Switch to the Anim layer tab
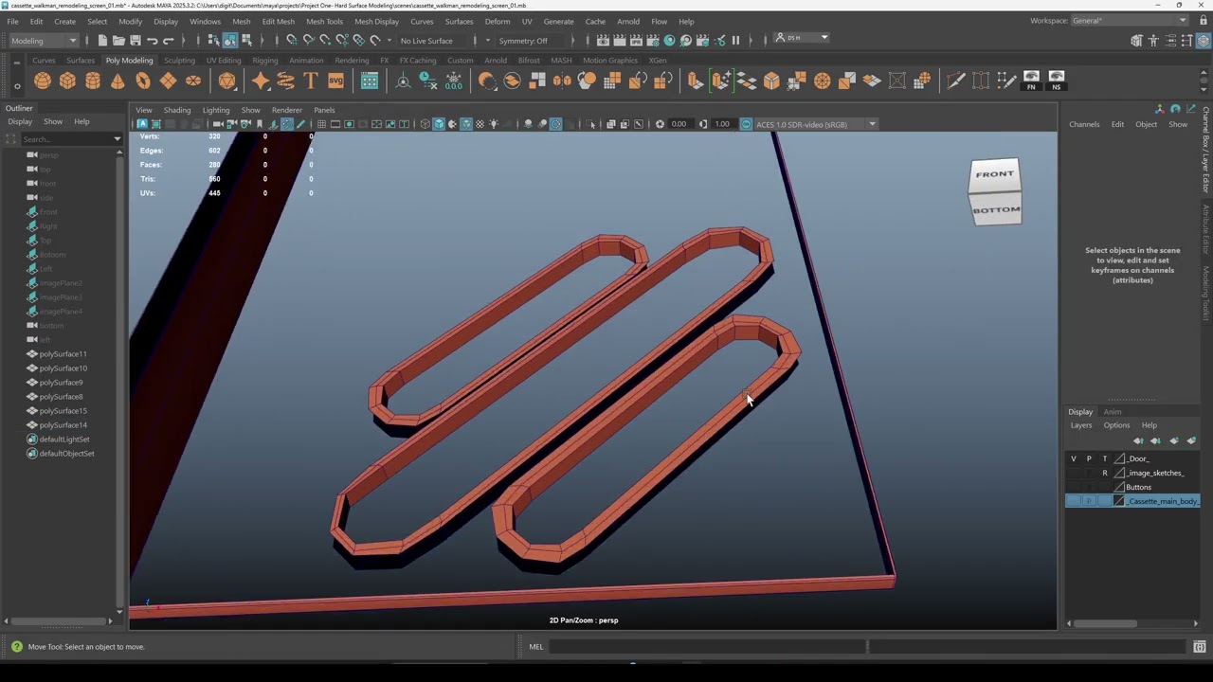The width and height of the screenshot is (1213, 682). coord(1113,412)
